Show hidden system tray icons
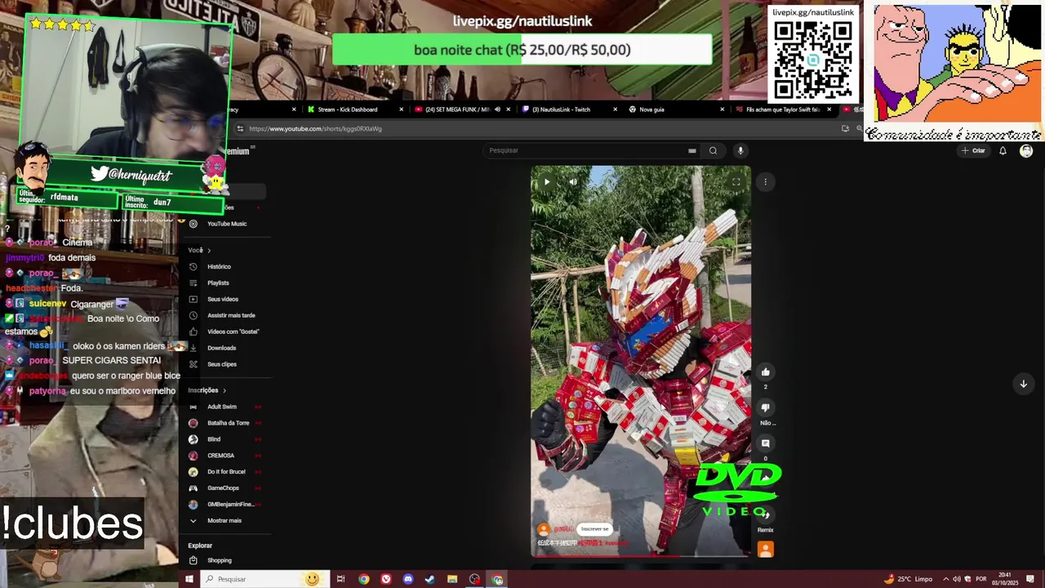This screenshot has width=1045, height=588. pyautogui.click(x=945, y=579)
